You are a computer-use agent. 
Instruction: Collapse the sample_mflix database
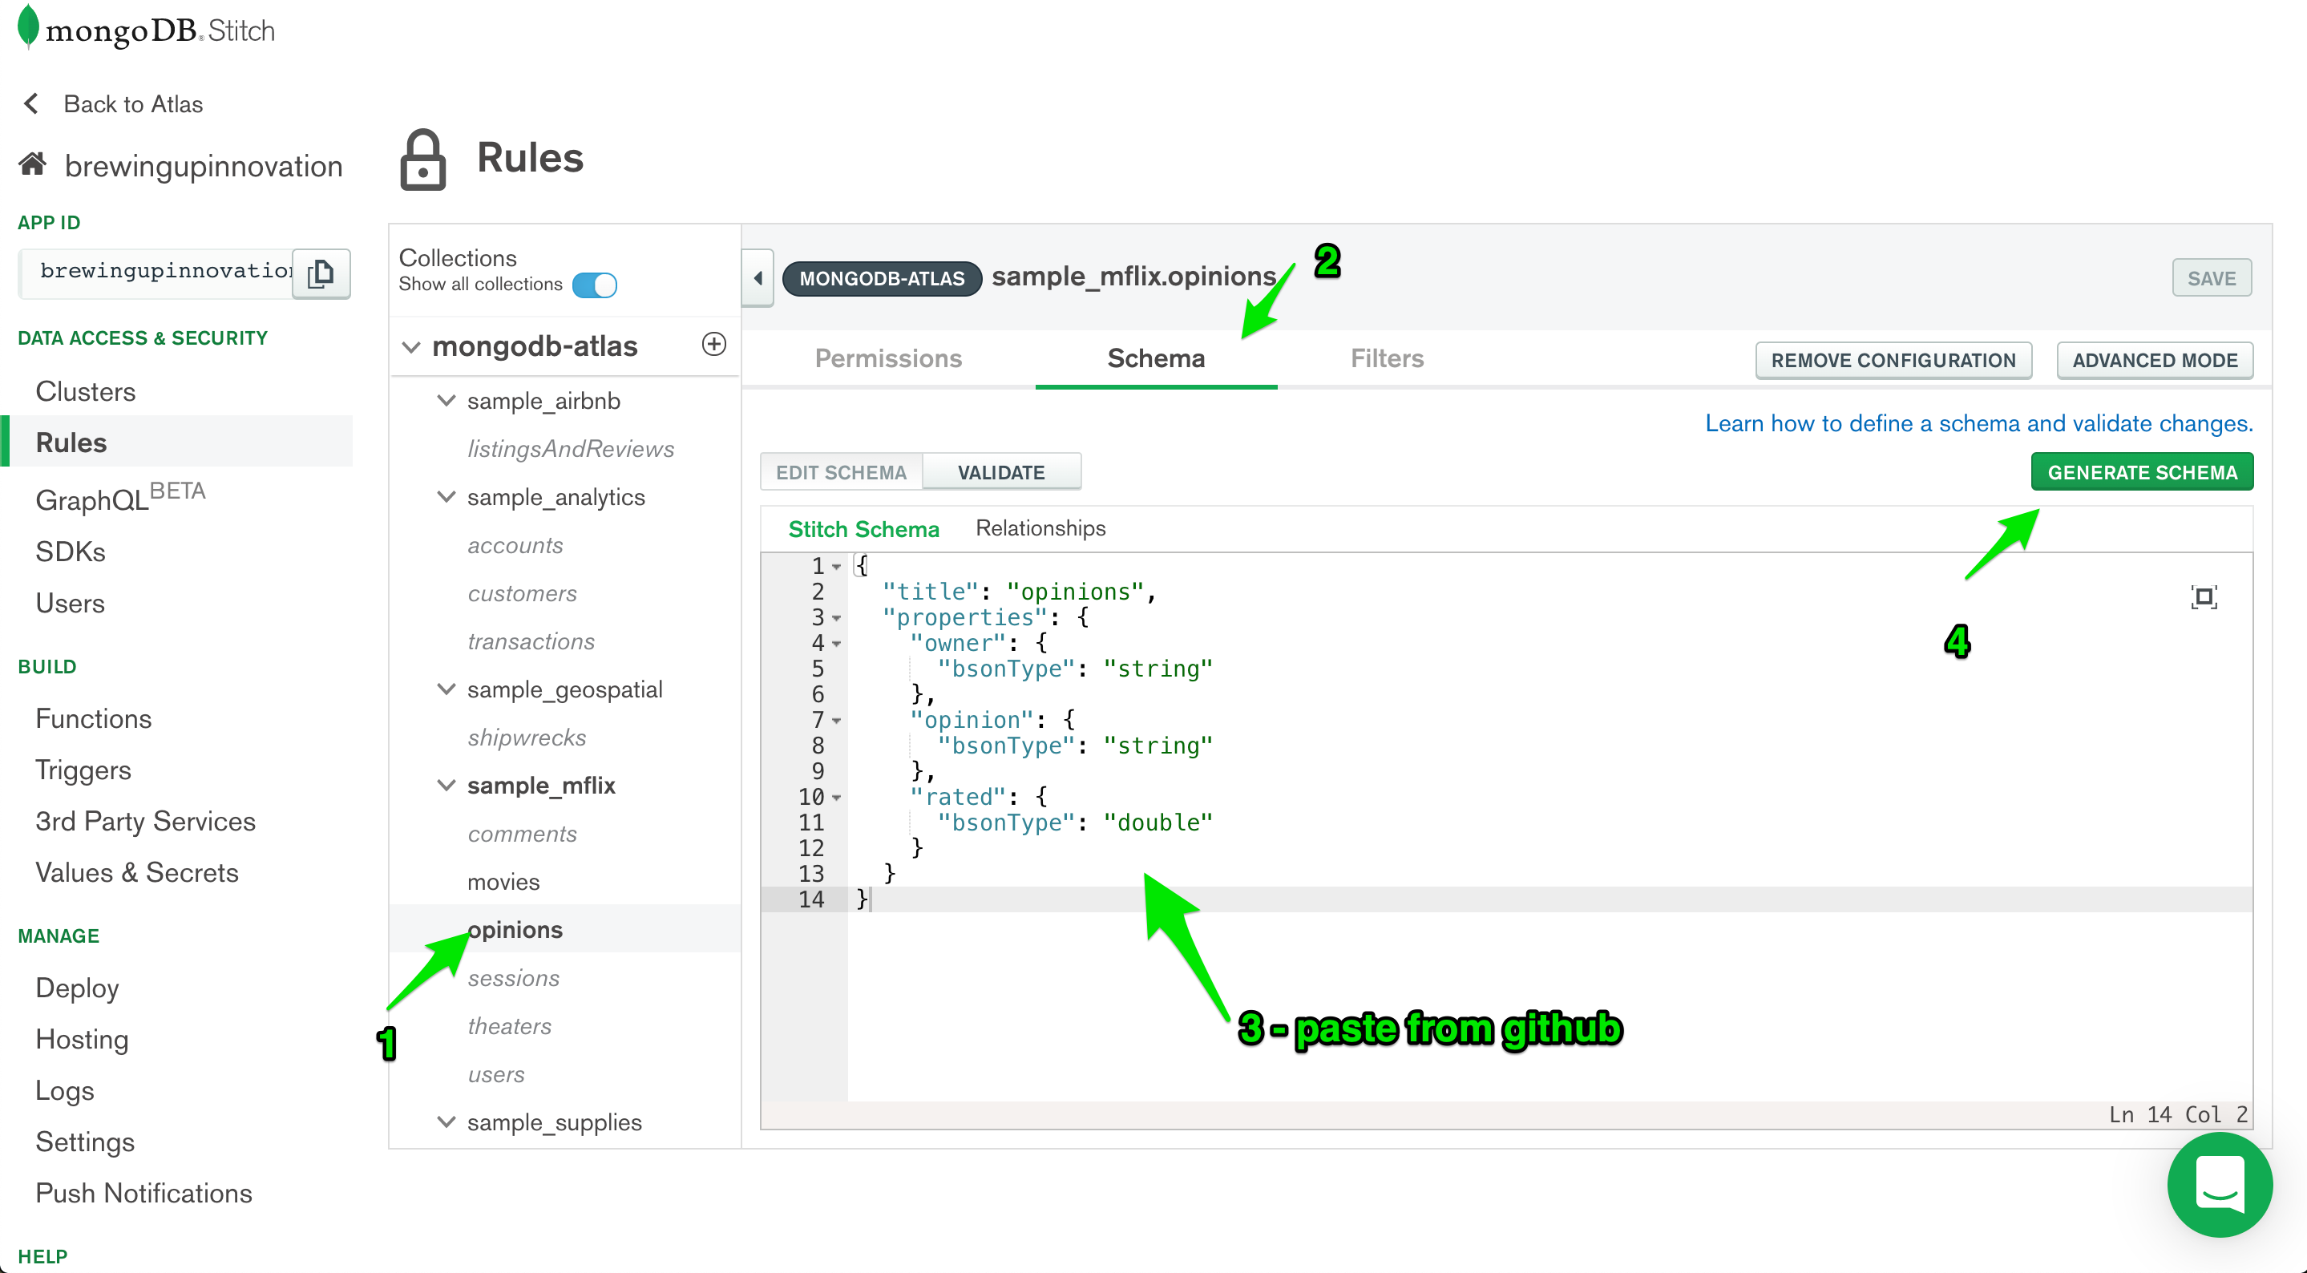tap(446, 785)
